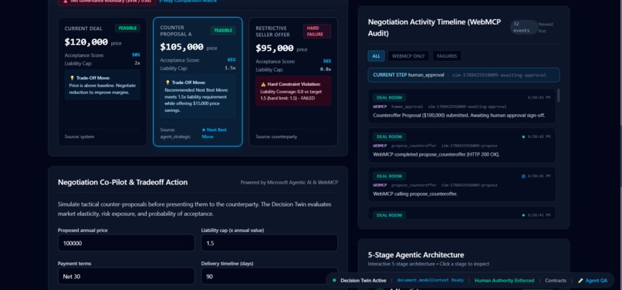Open Contracts in the bottom status bar
Screen dimensions: 622x290
(x=556, y=281)
